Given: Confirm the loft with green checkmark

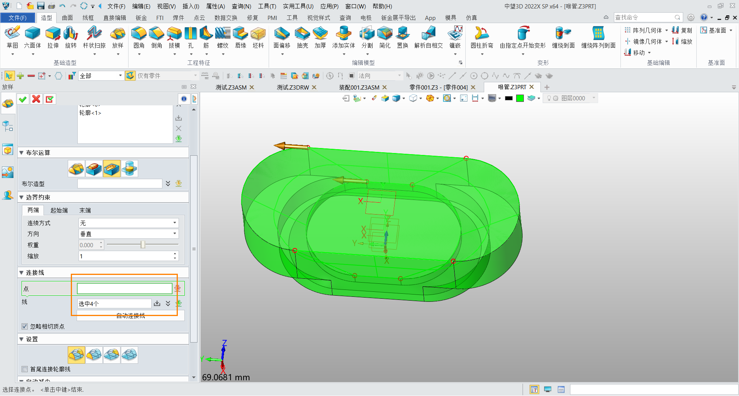Looking at the screenshot, I should coord(23,99).
